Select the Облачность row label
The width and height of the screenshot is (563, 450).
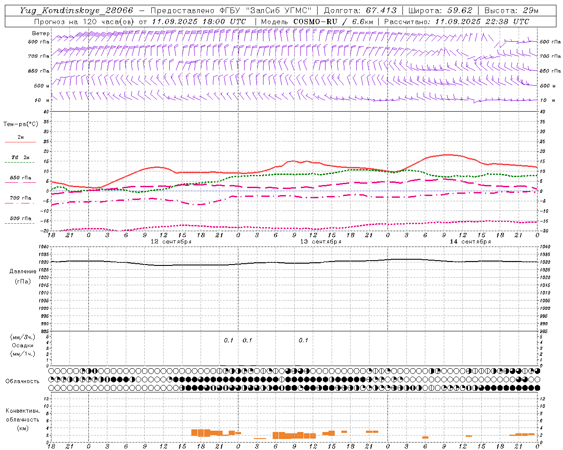(22, 381)
